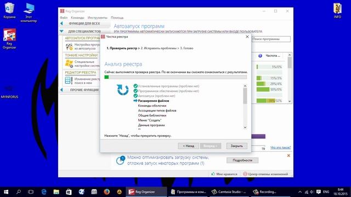Click the clock icon in optimization tip
Image resolution: width=351 pixels, height=197 pixels.
pyautogui.click(x=120, y=160)
